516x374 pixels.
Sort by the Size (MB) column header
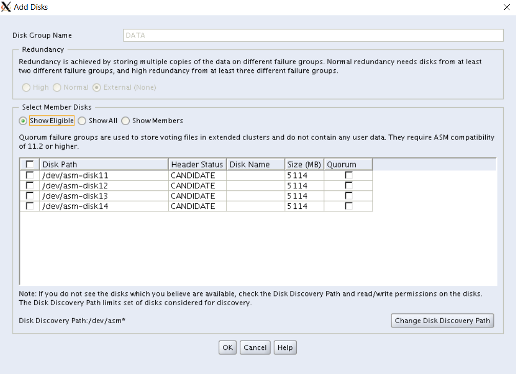click(x=304, y=165)
